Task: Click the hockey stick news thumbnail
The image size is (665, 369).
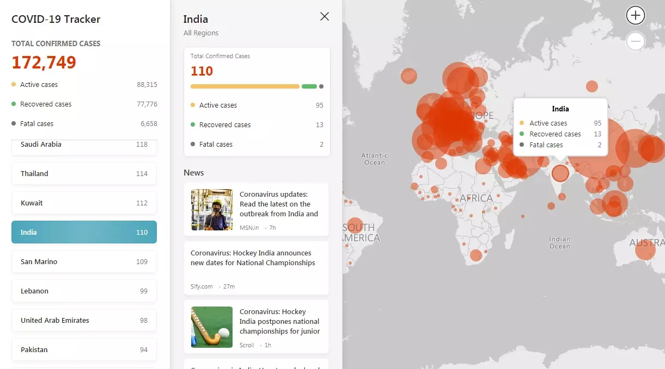Action: tap(211, 327)
